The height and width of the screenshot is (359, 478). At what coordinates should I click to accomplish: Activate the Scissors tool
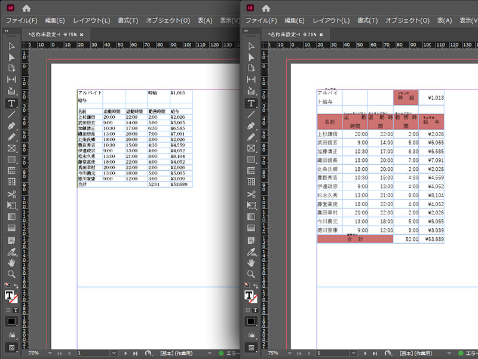tap(11, 195)
